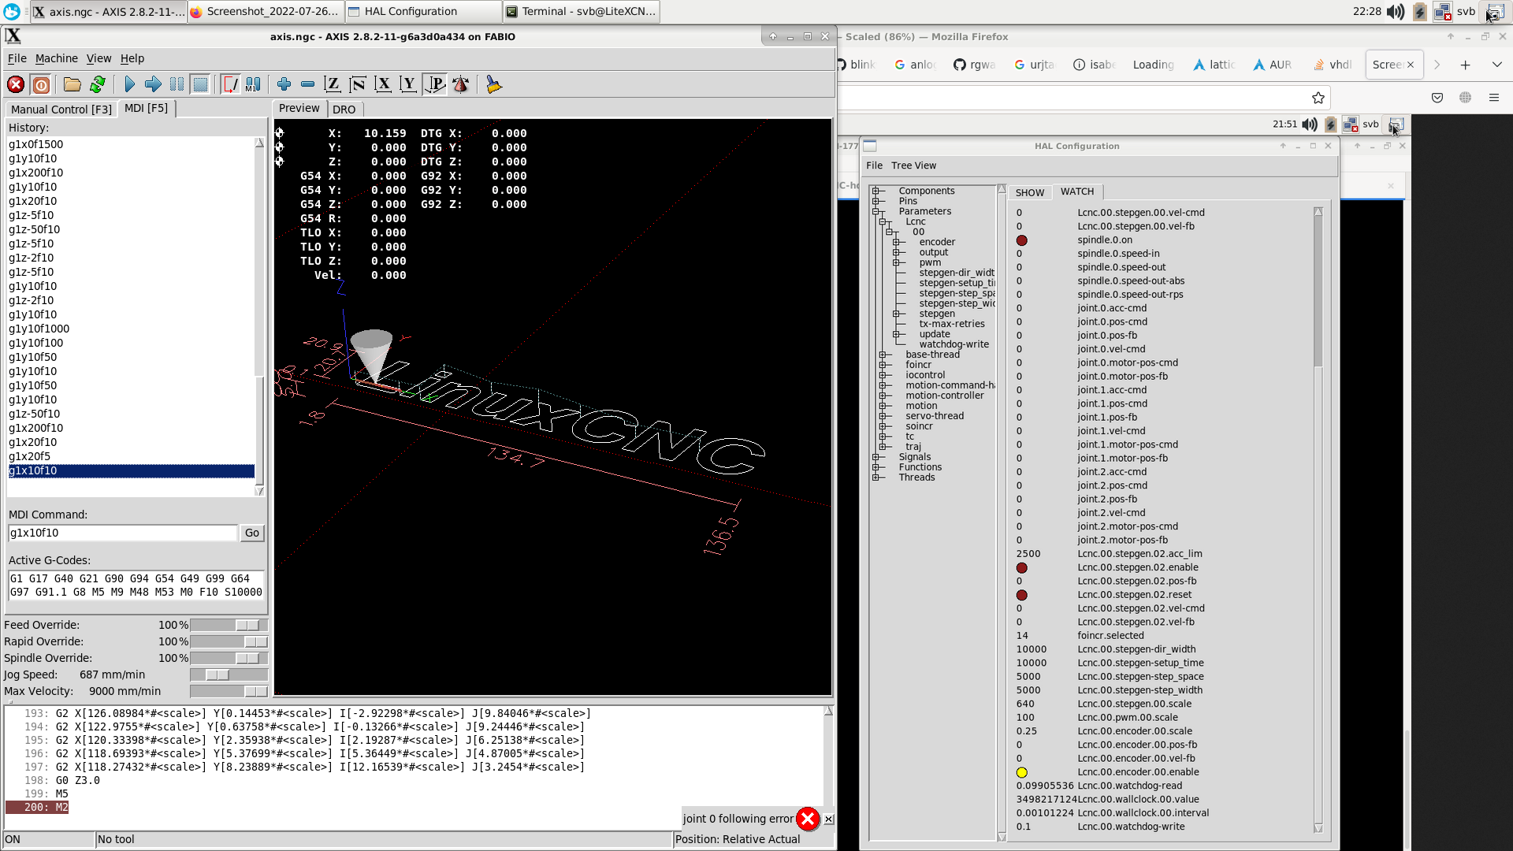
Task: Open Help menu
Action: (x=132, y=58)
